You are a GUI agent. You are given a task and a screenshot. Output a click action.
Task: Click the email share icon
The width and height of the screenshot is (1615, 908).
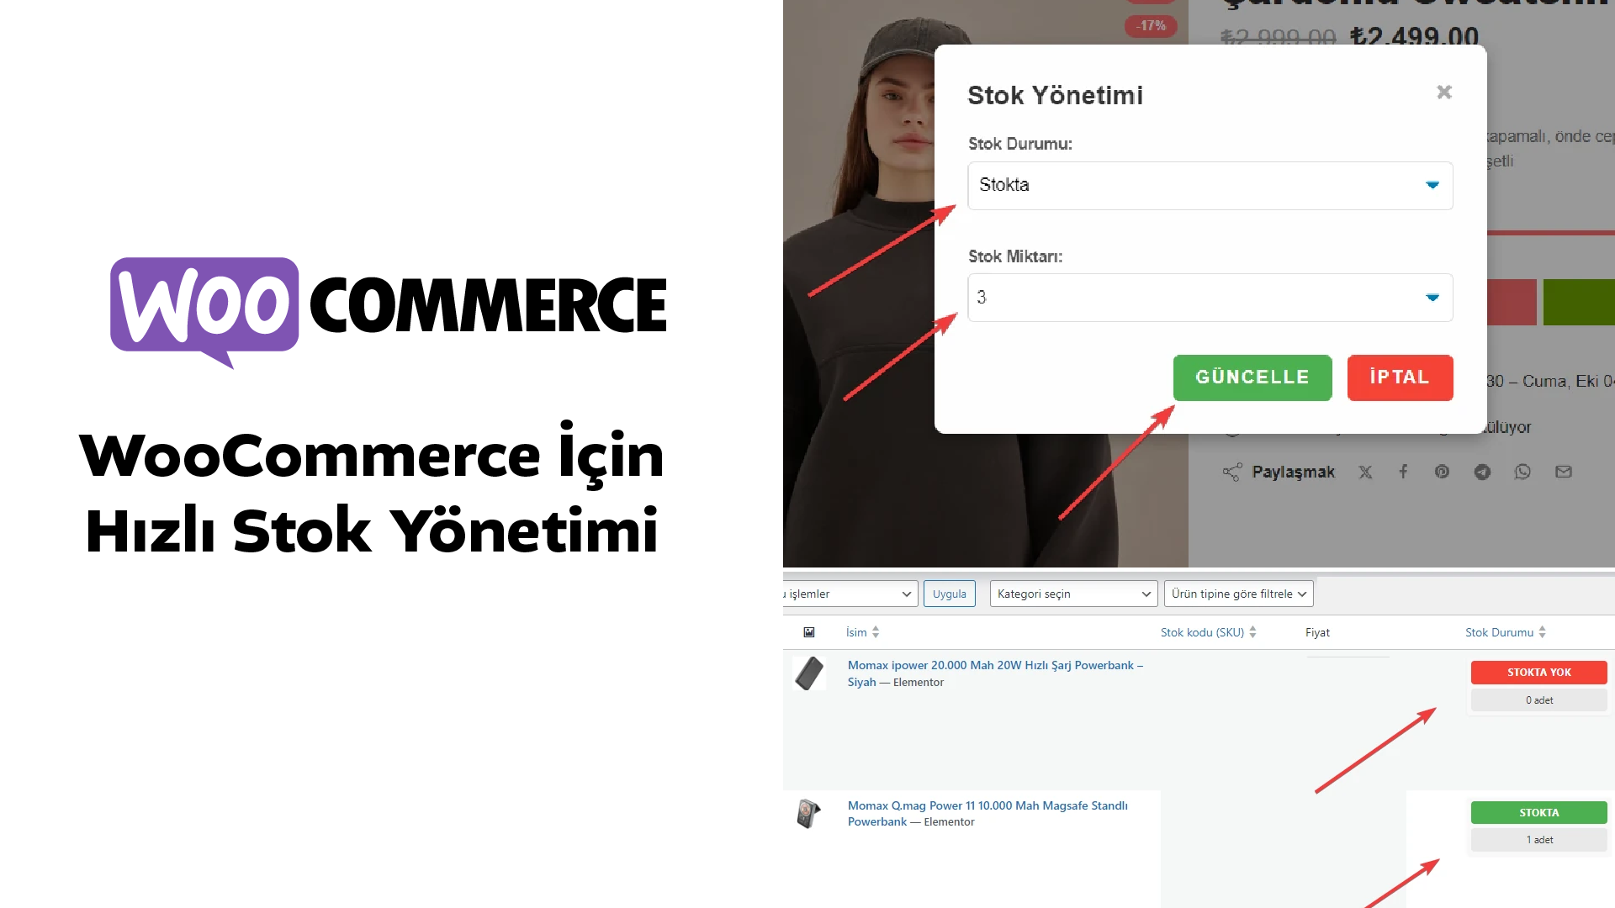(1562, 471)
